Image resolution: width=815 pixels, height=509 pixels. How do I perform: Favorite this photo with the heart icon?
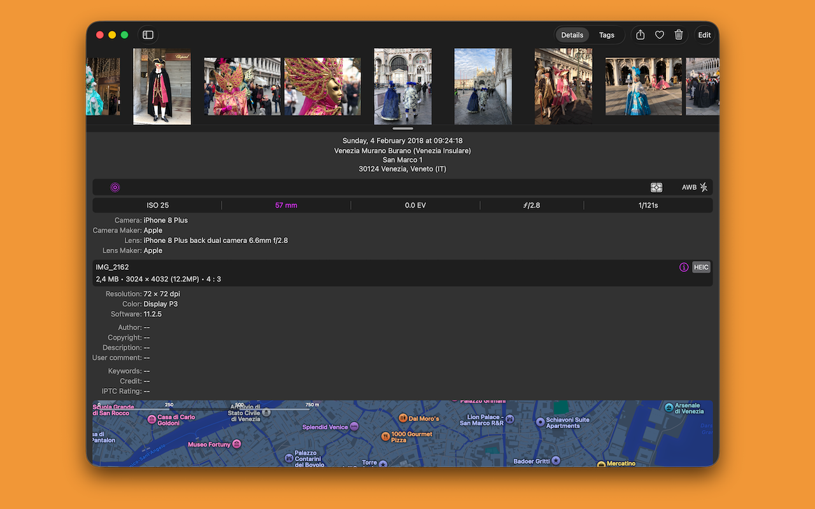(x=660, y=35)
